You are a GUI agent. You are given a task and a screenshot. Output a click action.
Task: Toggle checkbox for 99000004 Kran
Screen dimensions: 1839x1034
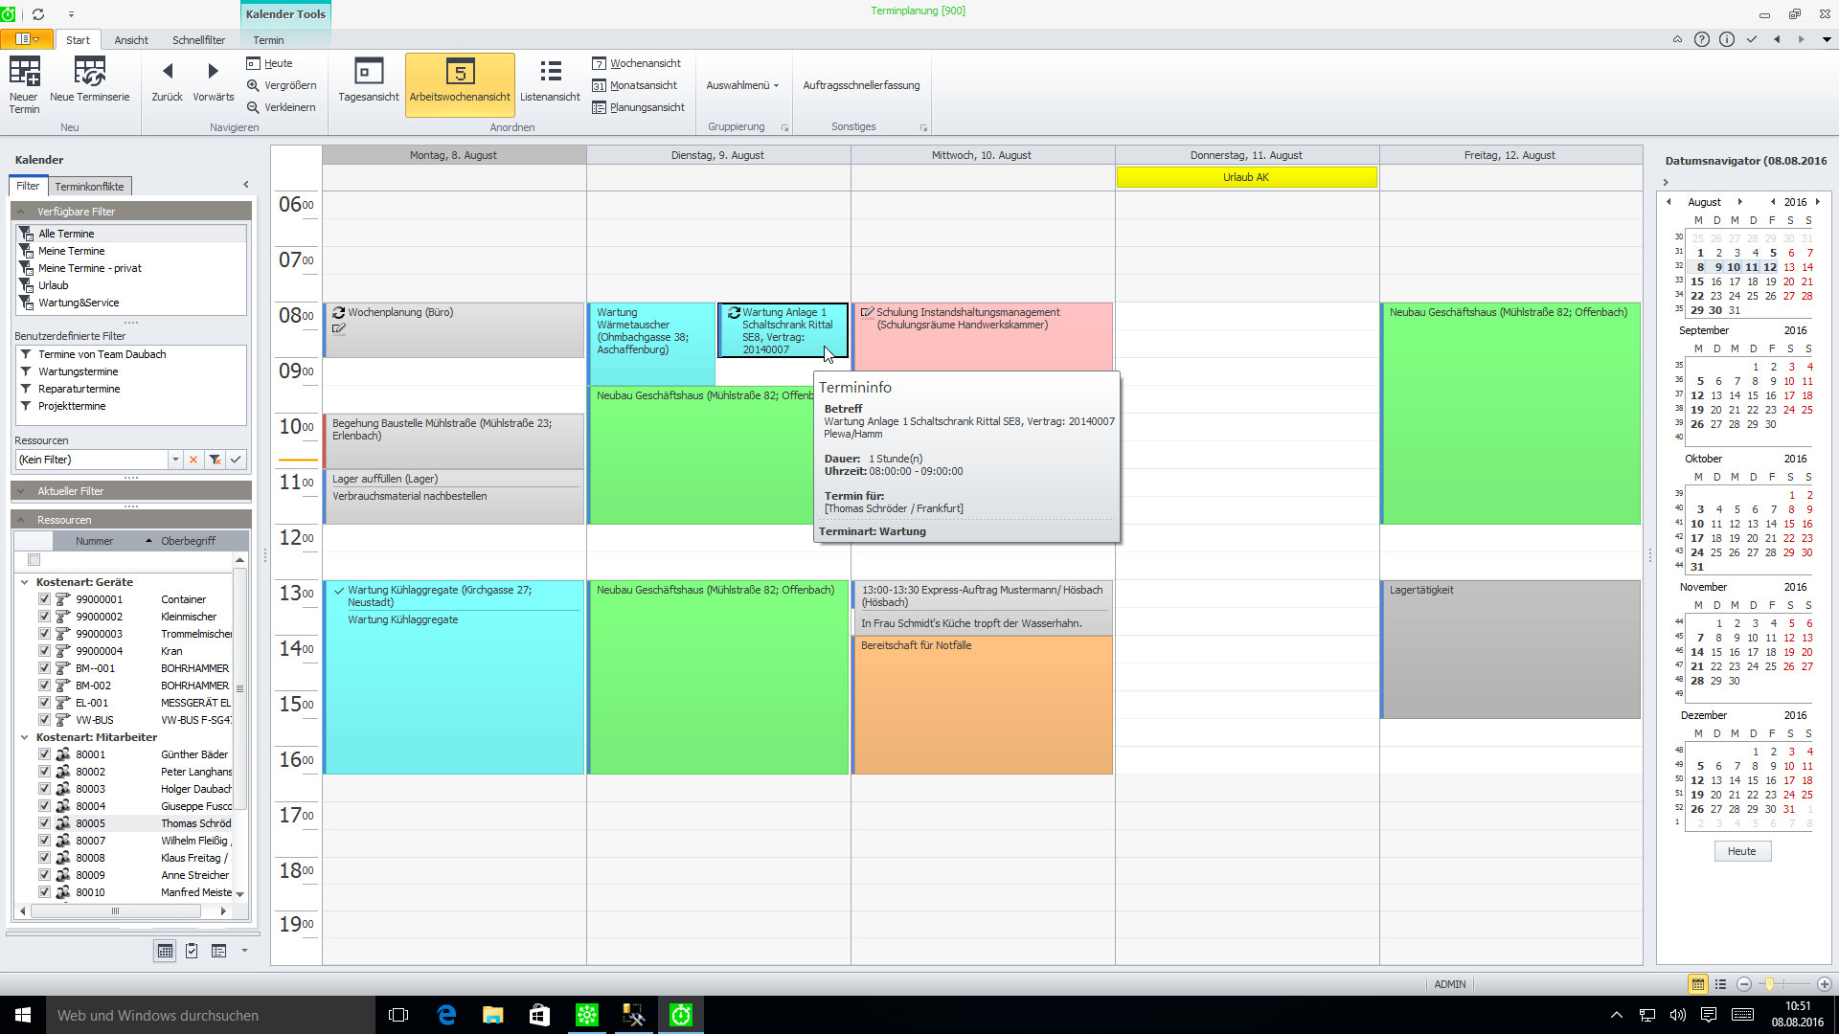coord(44,651)
